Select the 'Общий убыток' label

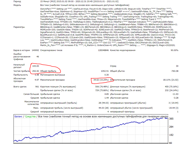click(x=117, y=71)
